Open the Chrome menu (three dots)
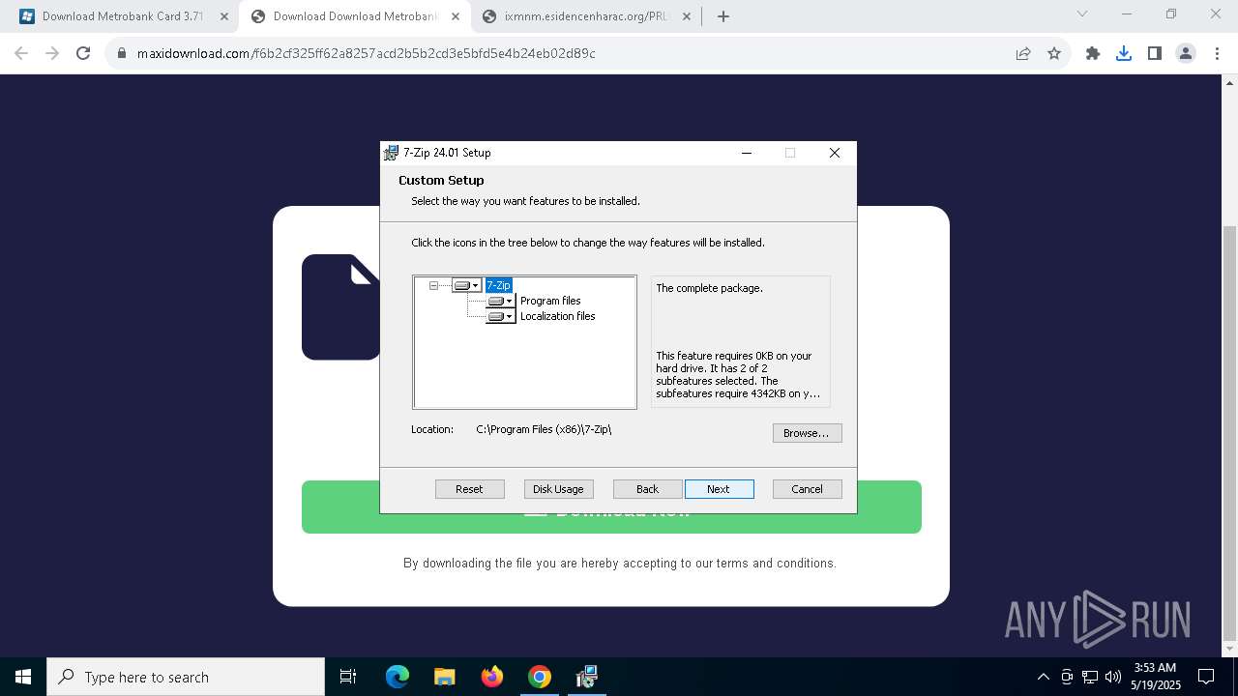The height and width of the screenshot is (696, 1238). 1217,54
